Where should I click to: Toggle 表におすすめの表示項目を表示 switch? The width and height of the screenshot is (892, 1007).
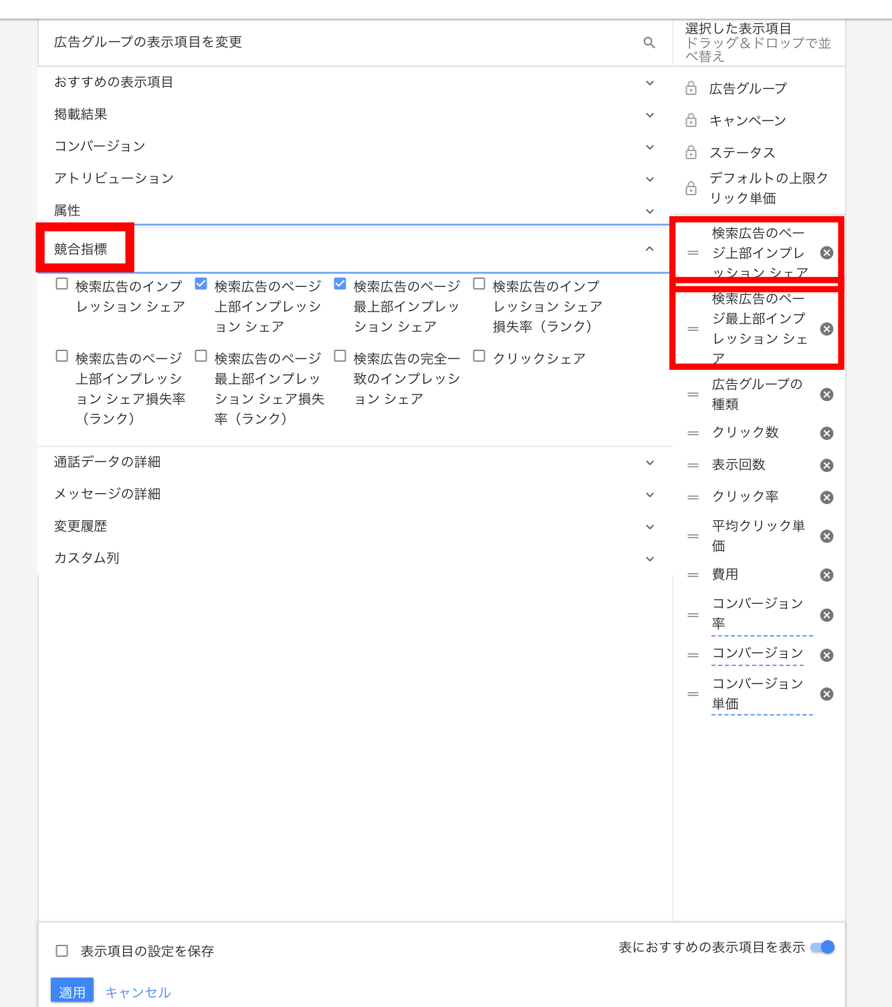[x=822, y=947]
